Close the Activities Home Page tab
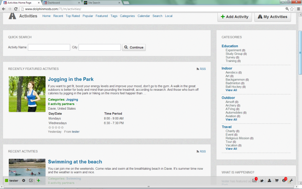This screenshot has width=302, height=189. tap(39, 3)
